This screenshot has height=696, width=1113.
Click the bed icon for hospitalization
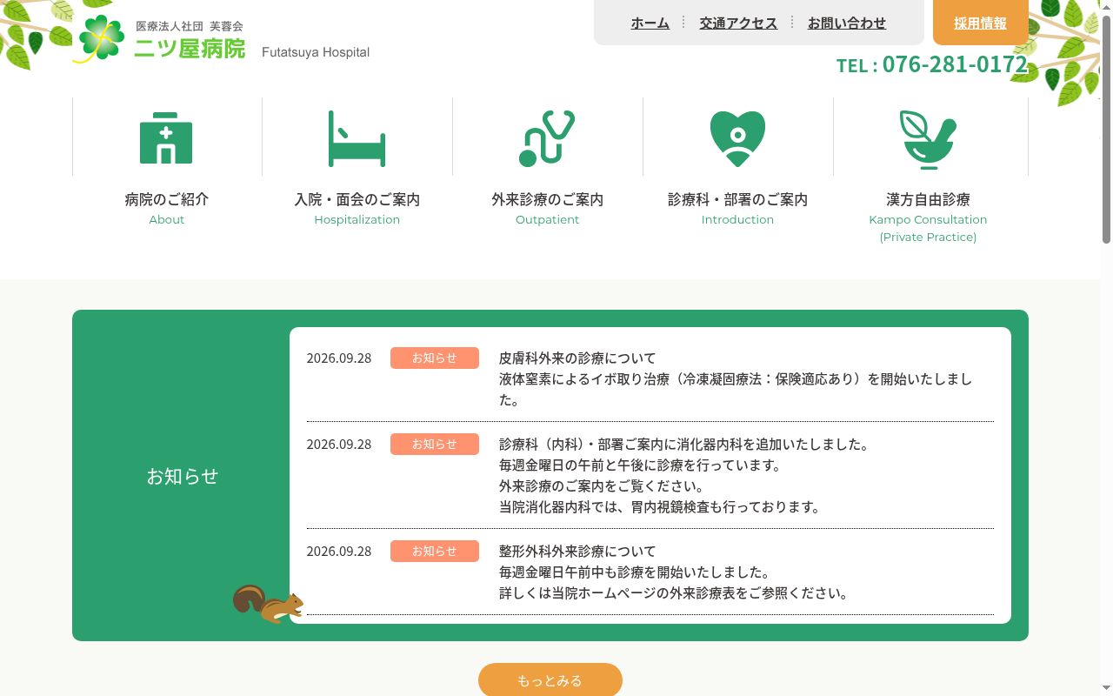tap(357, 138)
